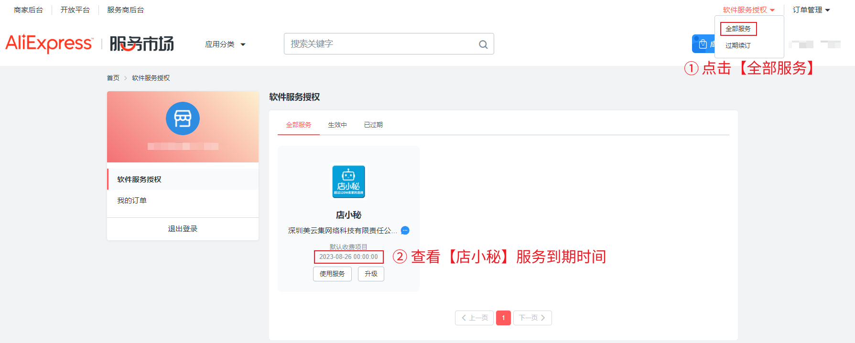855x343 pixels.
Task: Open the 软件服务授权 top dropdown
Action: pyautogui.click(x=748, y=10)
